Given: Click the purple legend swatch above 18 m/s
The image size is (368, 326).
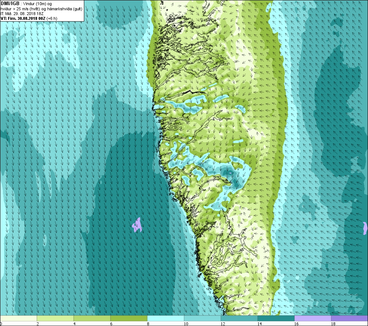Looking at the screenshot, I should point(350,318).
